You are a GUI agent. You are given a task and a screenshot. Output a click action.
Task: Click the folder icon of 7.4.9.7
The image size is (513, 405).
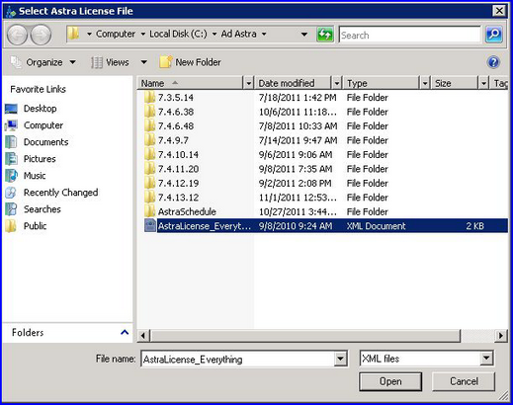click(x=149, y=140)
